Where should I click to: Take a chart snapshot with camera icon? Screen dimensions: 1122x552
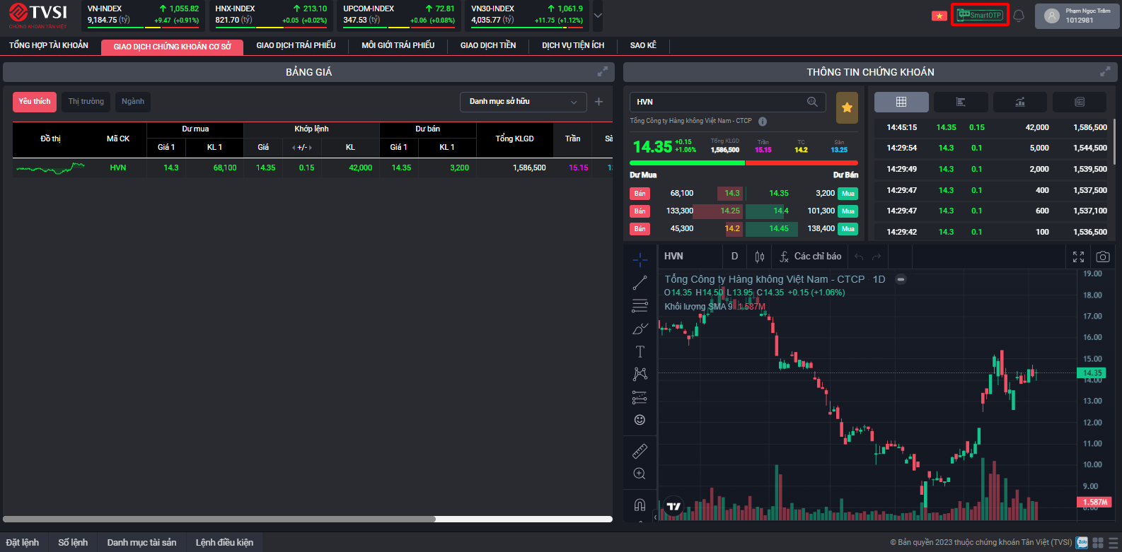pos(1102,257)
